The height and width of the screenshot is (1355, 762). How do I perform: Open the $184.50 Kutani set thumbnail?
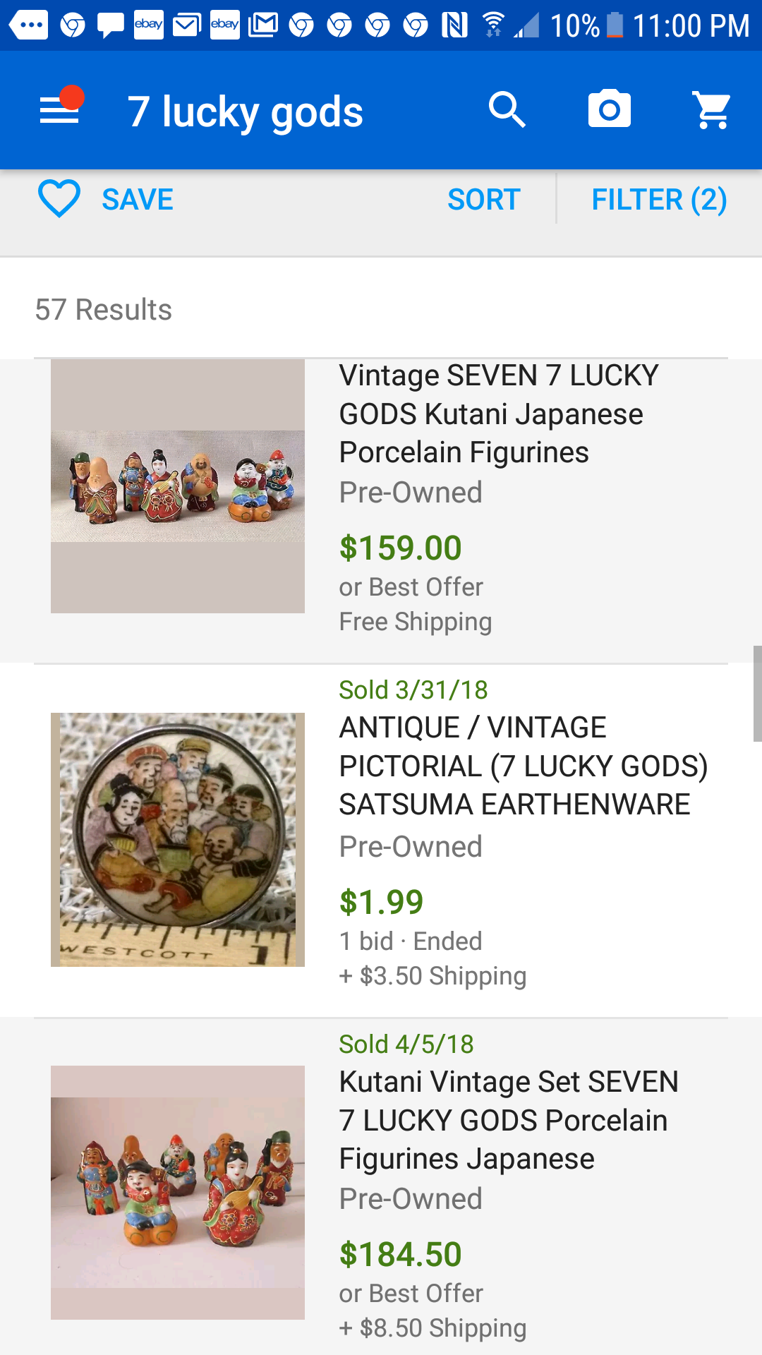(x=178, y=1192)
